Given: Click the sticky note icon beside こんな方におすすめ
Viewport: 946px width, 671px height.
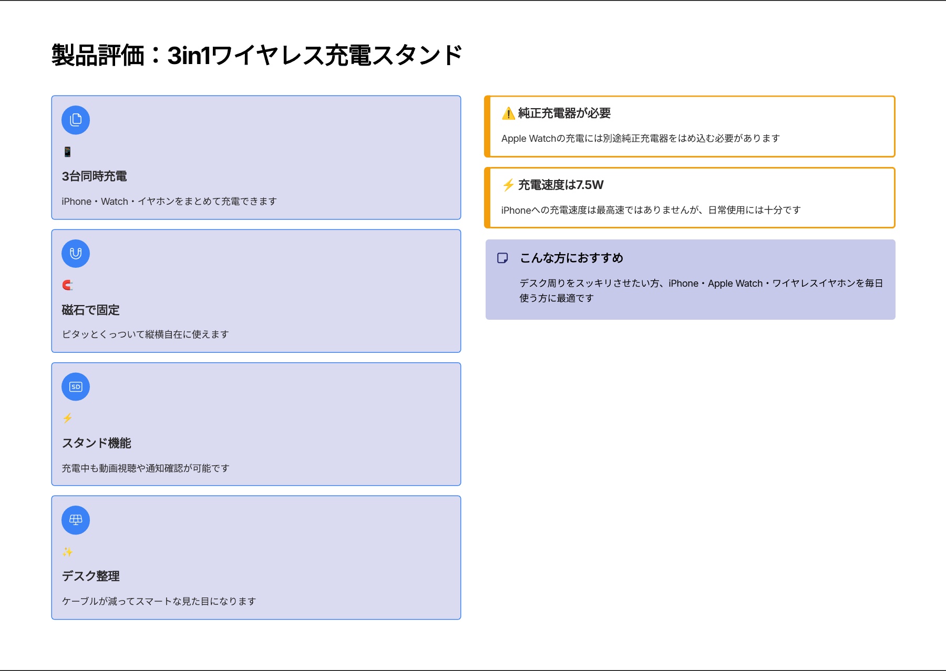Looking at the screenshot, I should coord(502,258).
